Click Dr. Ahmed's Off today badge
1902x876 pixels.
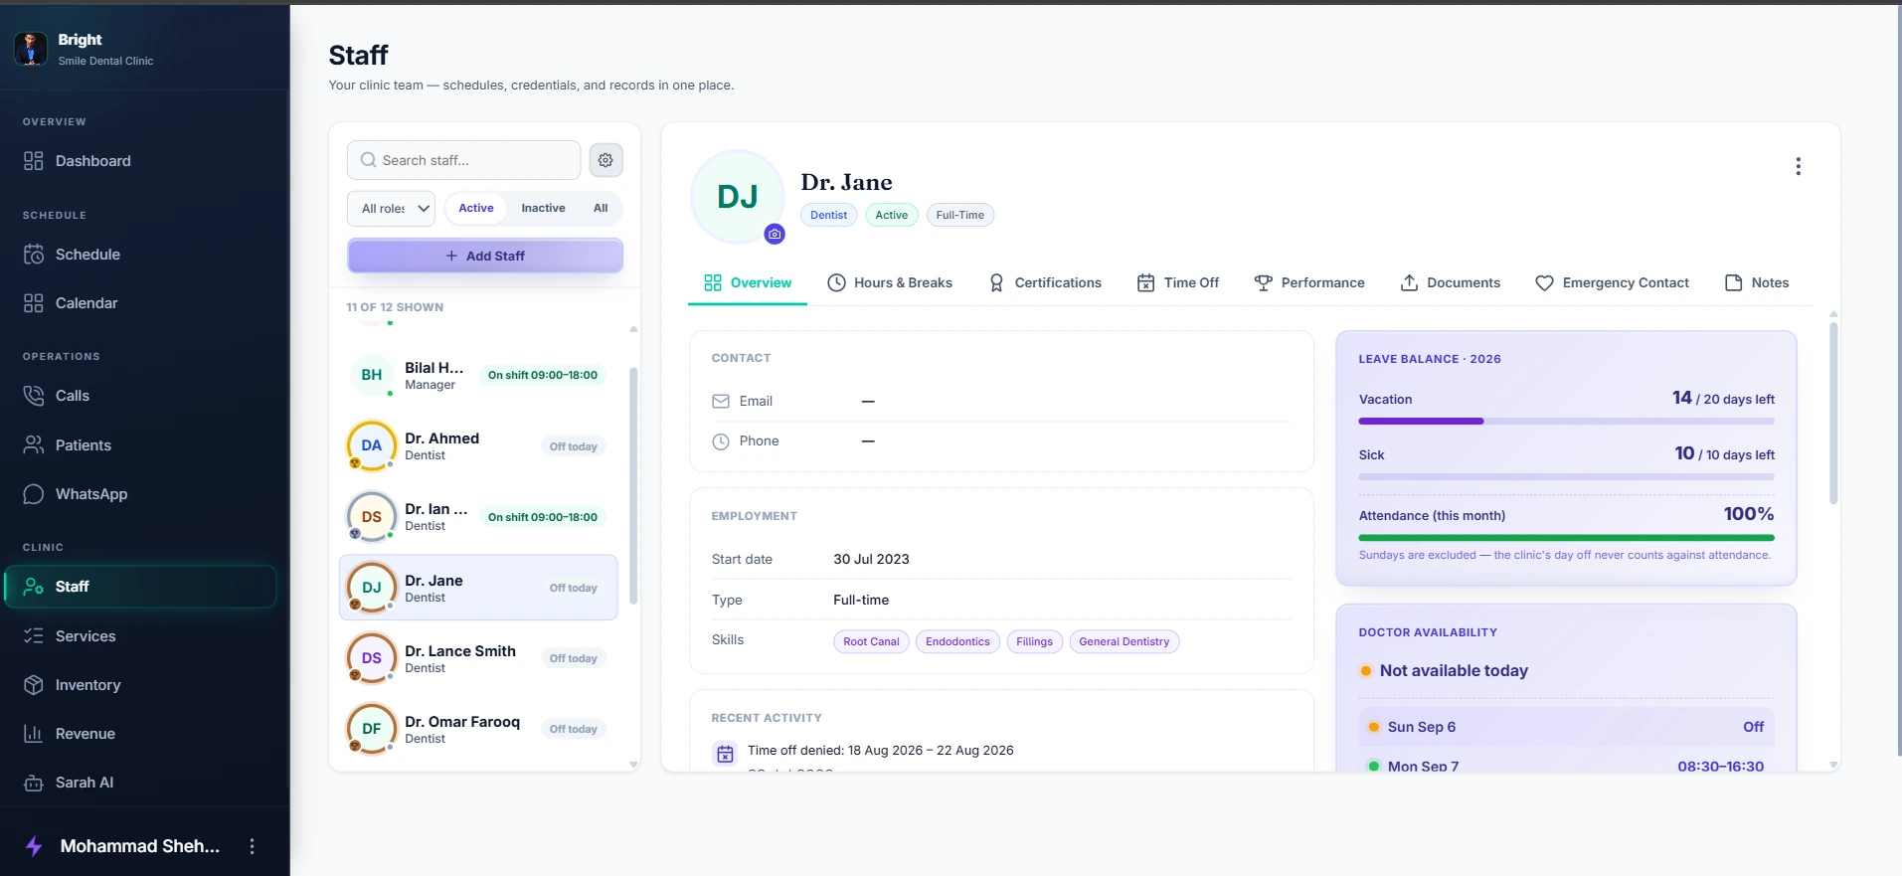(x=574, y=446)
